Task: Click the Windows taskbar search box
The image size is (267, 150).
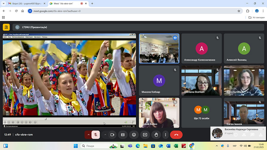Action: click(x=95, y=146)
